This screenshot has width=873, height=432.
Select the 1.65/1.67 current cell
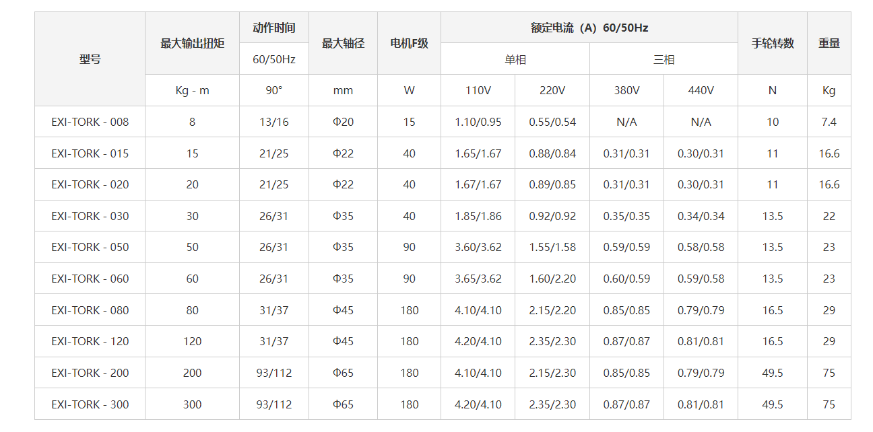478,153
